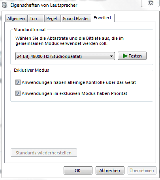
Task: Go to the Sound Blaster tab
Action: point(76,19)
